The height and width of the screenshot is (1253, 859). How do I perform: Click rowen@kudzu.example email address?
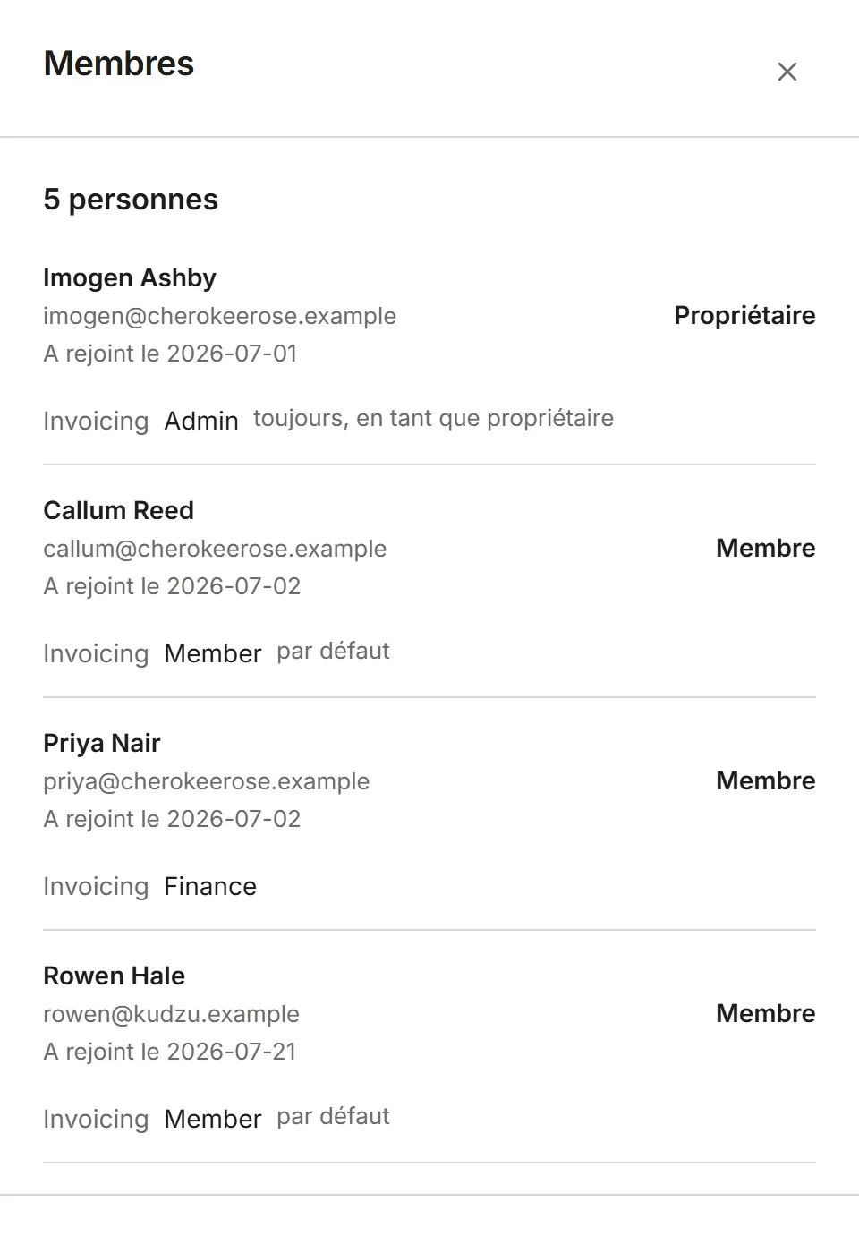point(171,1014)
